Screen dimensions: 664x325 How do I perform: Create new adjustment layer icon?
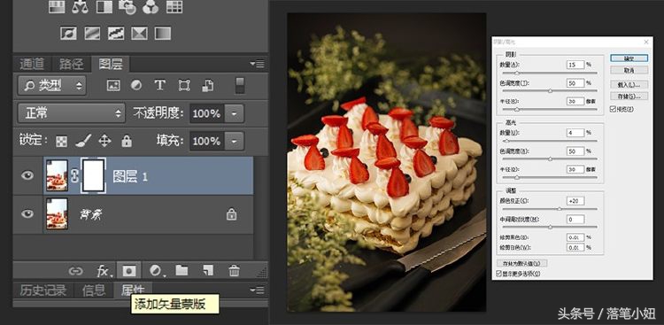(156, 270)
